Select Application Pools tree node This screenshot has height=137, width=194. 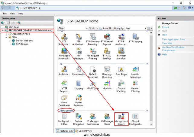click(21, 34)
